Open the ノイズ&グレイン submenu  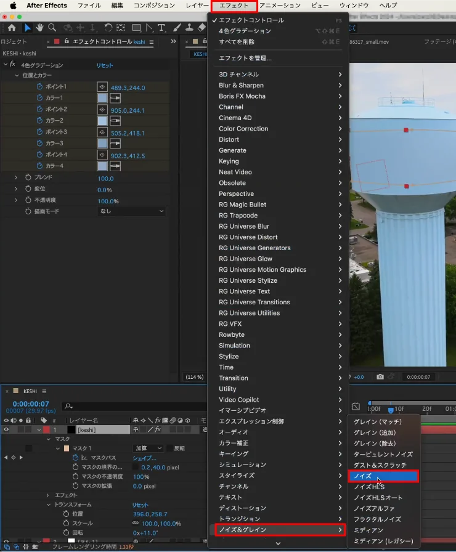(x=280, y=529)
